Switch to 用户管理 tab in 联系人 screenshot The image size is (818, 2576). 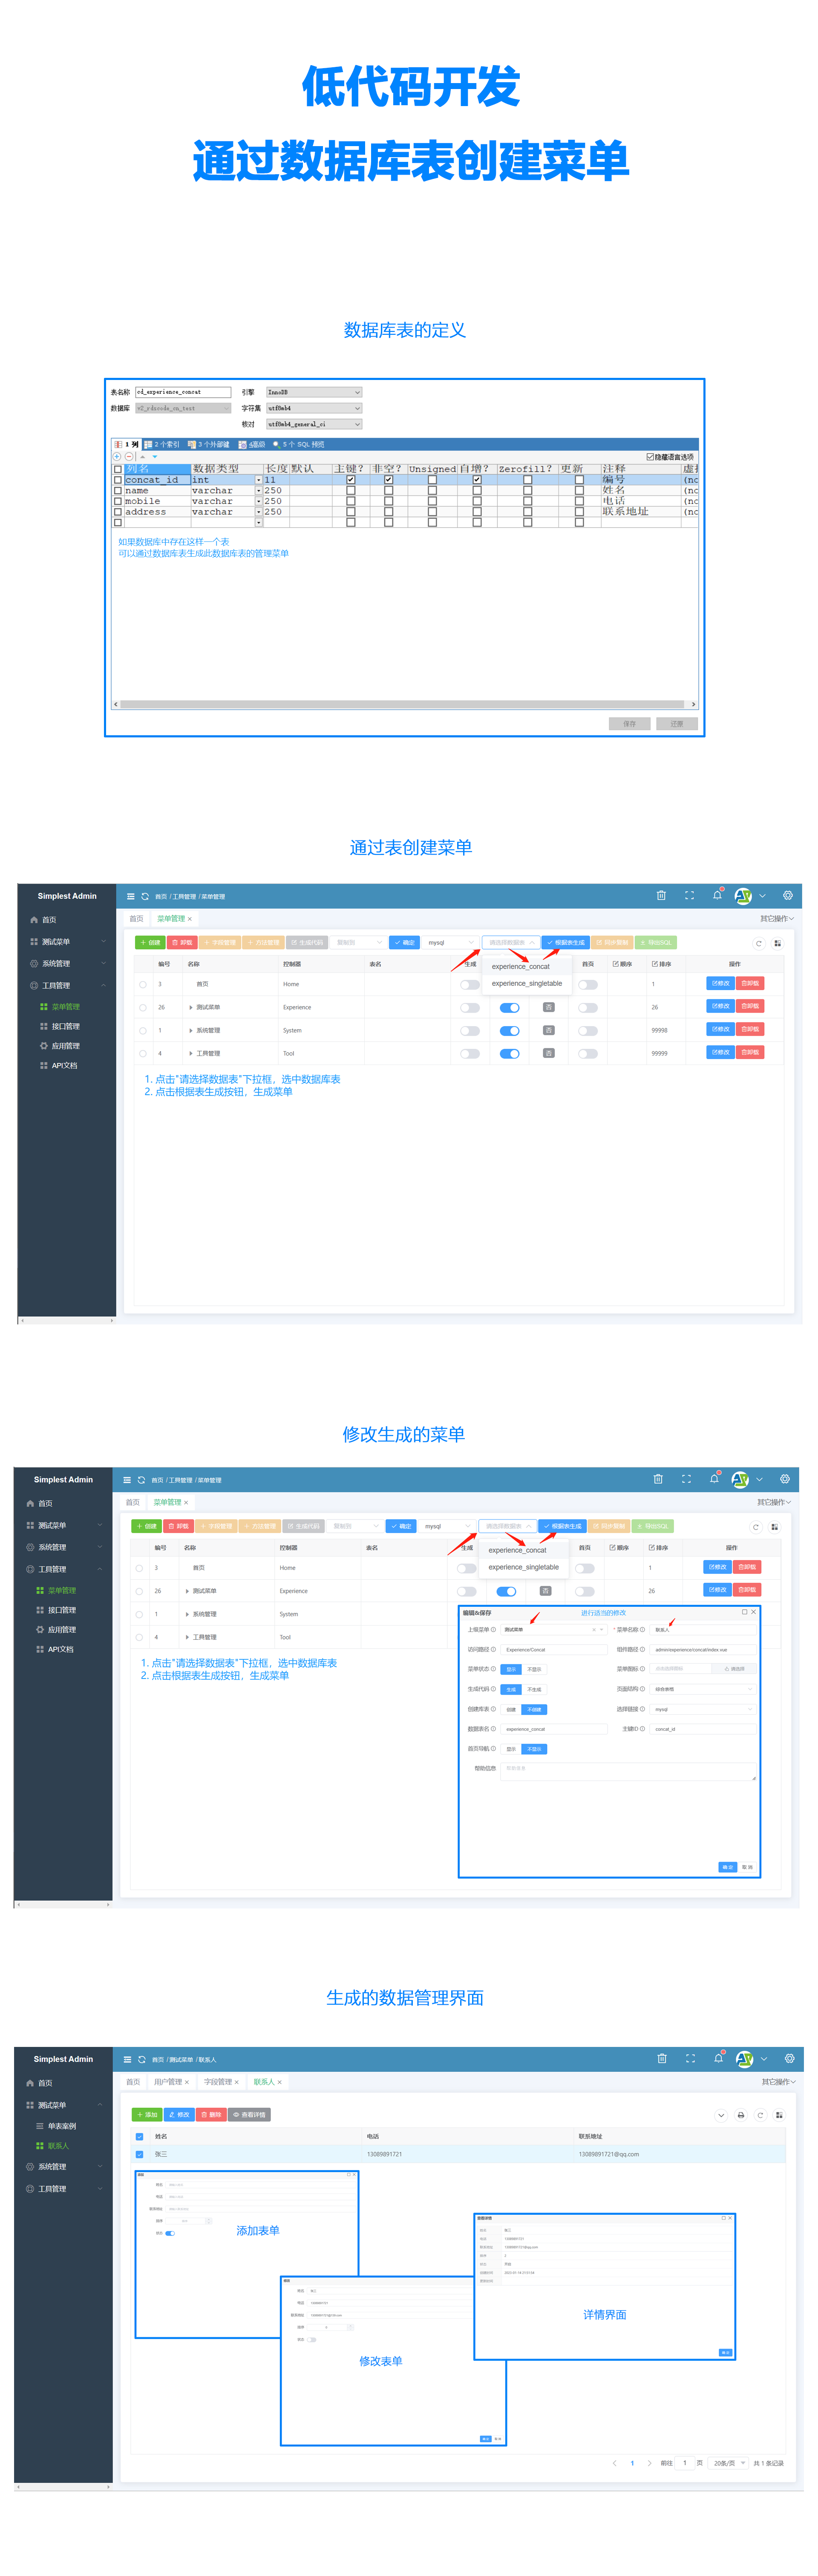172,2082
